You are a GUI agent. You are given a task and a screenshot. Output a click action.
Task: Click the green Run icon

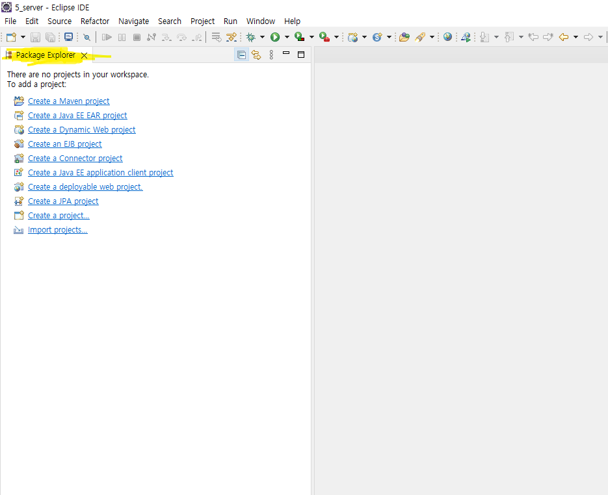(x=275, y=37)
